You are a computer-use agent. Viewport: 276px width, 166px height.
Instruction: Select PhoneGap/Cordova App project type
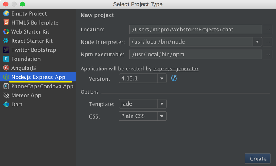pyautogui.click(x=38, y=86)
